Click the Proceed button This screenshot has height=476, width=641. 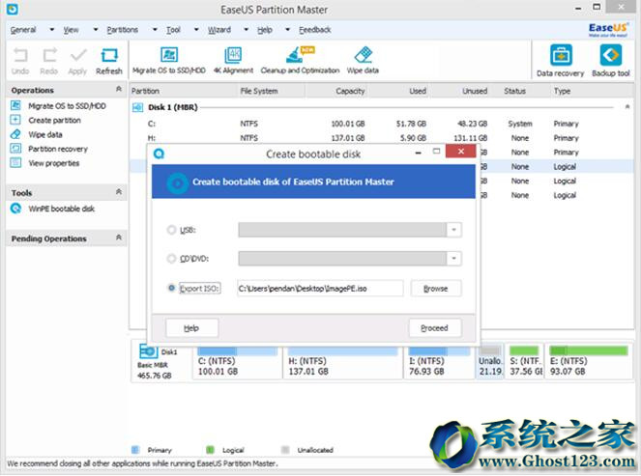(435, 328)
